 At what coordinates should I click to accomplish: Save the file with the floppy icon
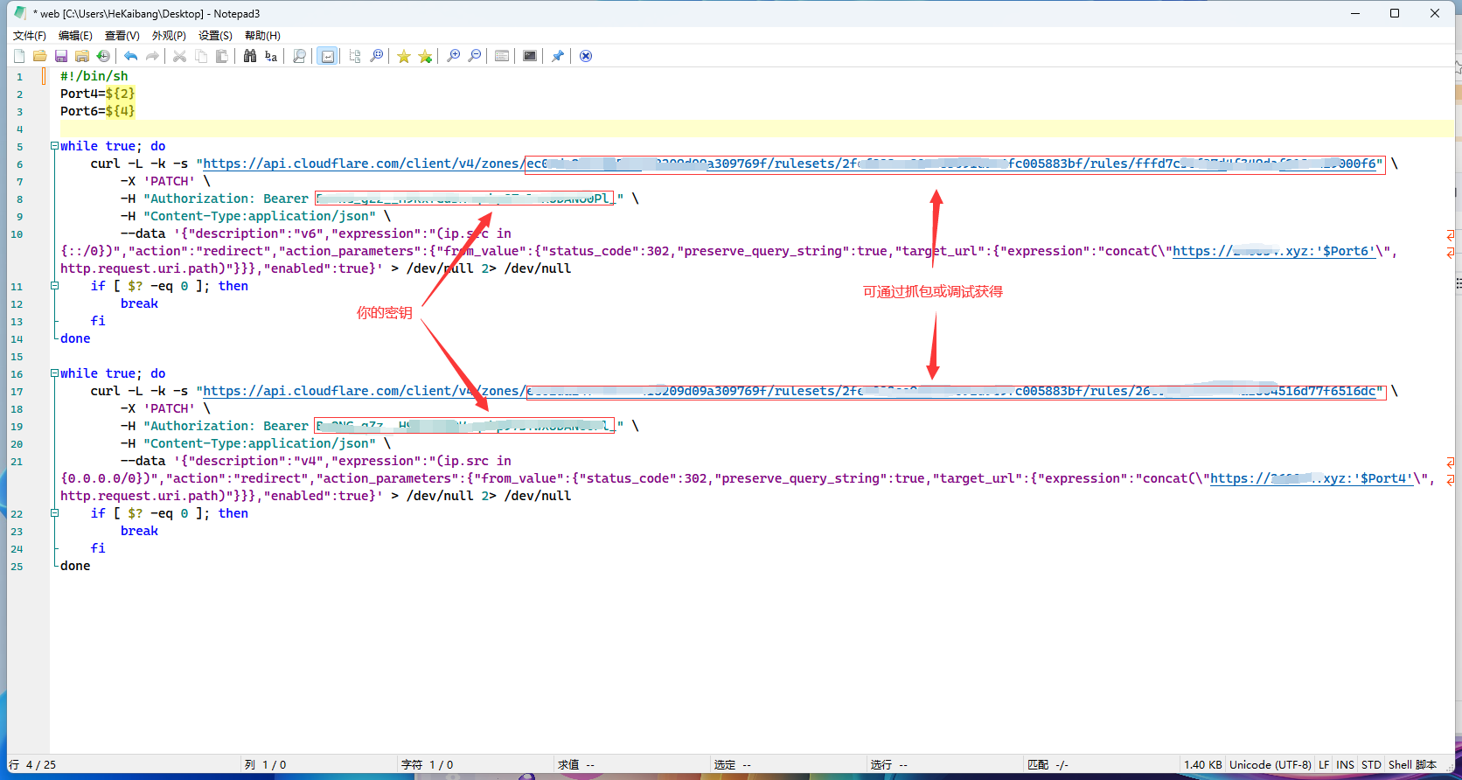coord(61,56)
